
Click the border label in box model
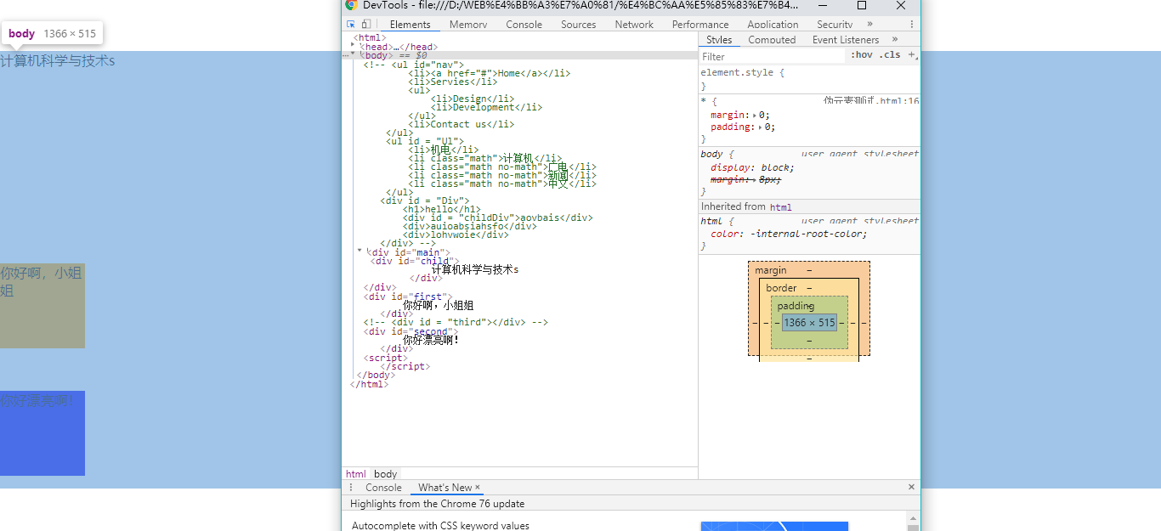click(781, 288)
